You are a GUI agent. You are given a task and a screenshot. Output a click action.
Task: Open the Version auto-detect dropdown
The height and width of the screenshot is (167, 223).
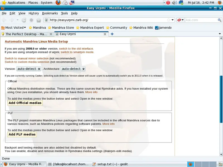click(29, 69)
